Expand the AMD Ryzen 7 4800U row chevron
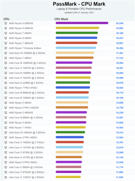The image size is (135, 181). (x=6, y=58)
